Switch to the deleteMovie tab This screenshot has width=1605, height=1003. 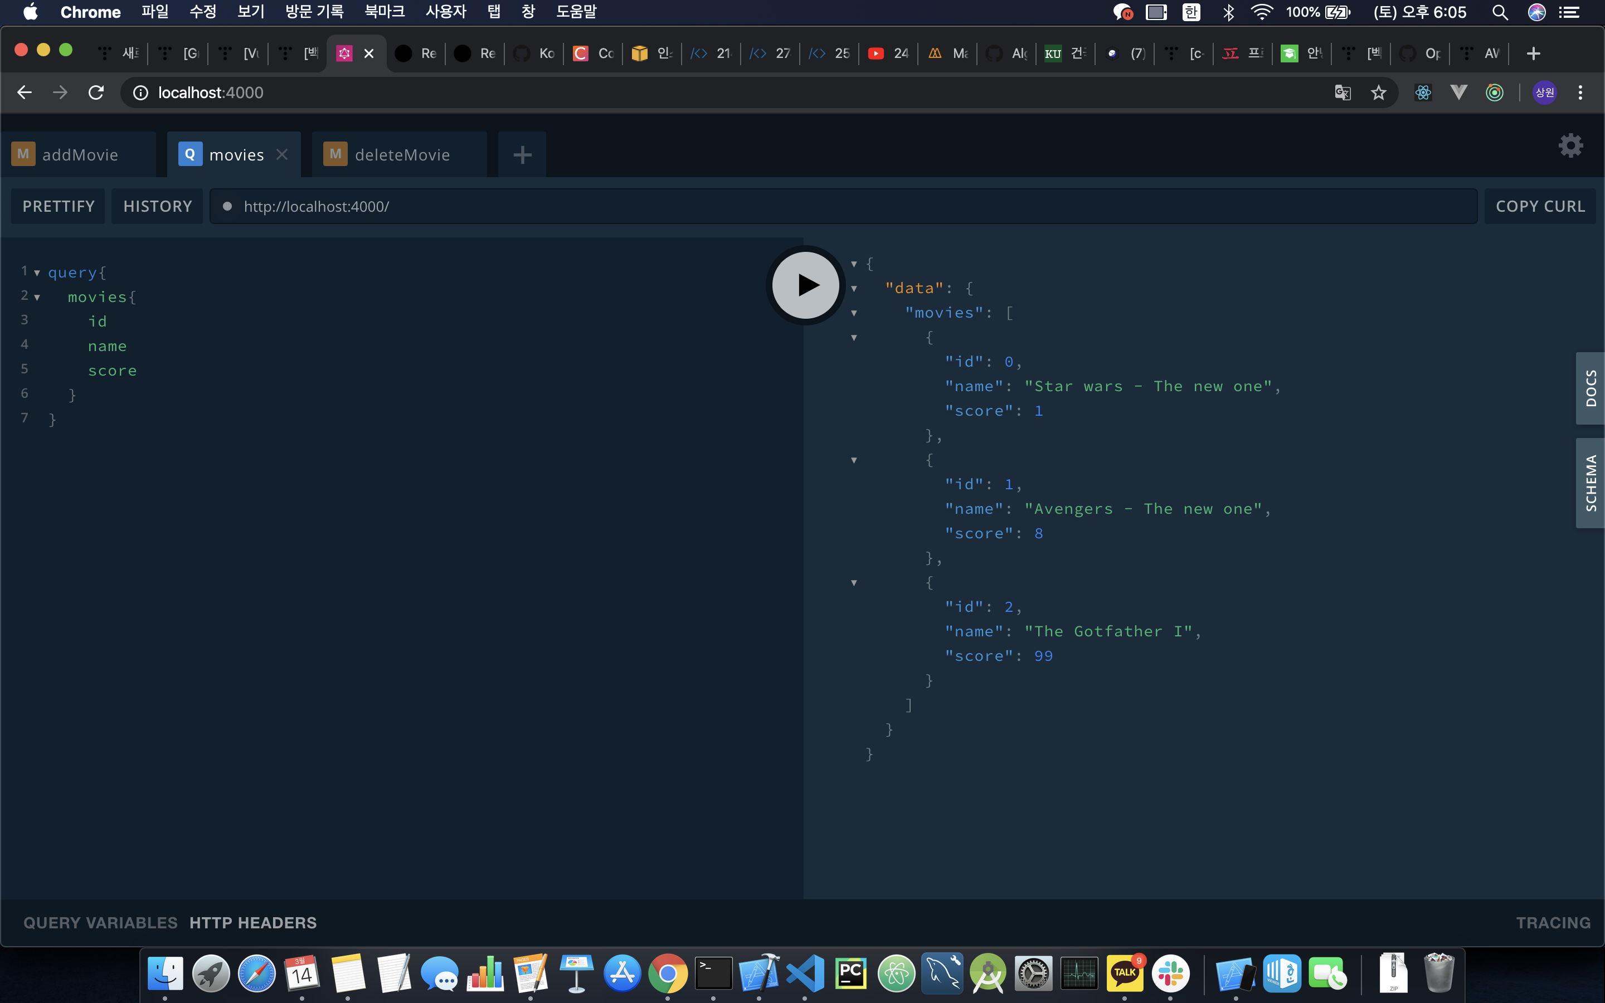pos(402,154)
